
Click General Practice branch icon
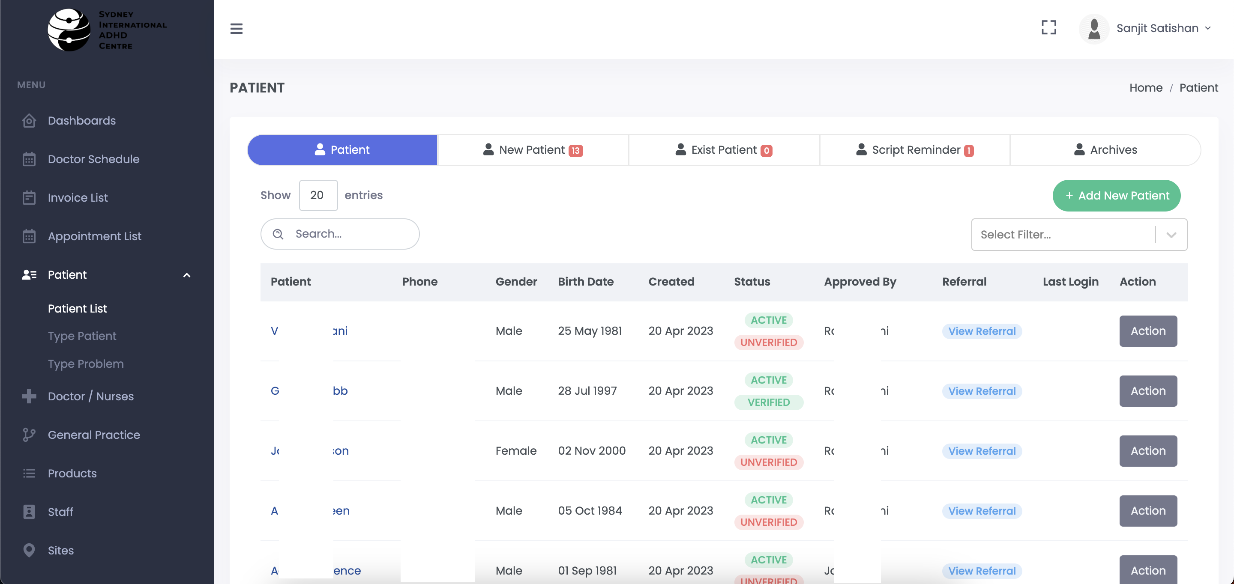[x=29, y=435]
